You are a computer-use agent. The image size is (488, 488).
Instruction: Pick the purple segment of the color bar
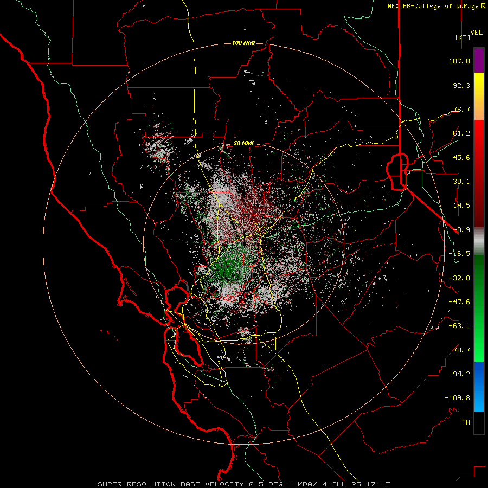point(479,60)
